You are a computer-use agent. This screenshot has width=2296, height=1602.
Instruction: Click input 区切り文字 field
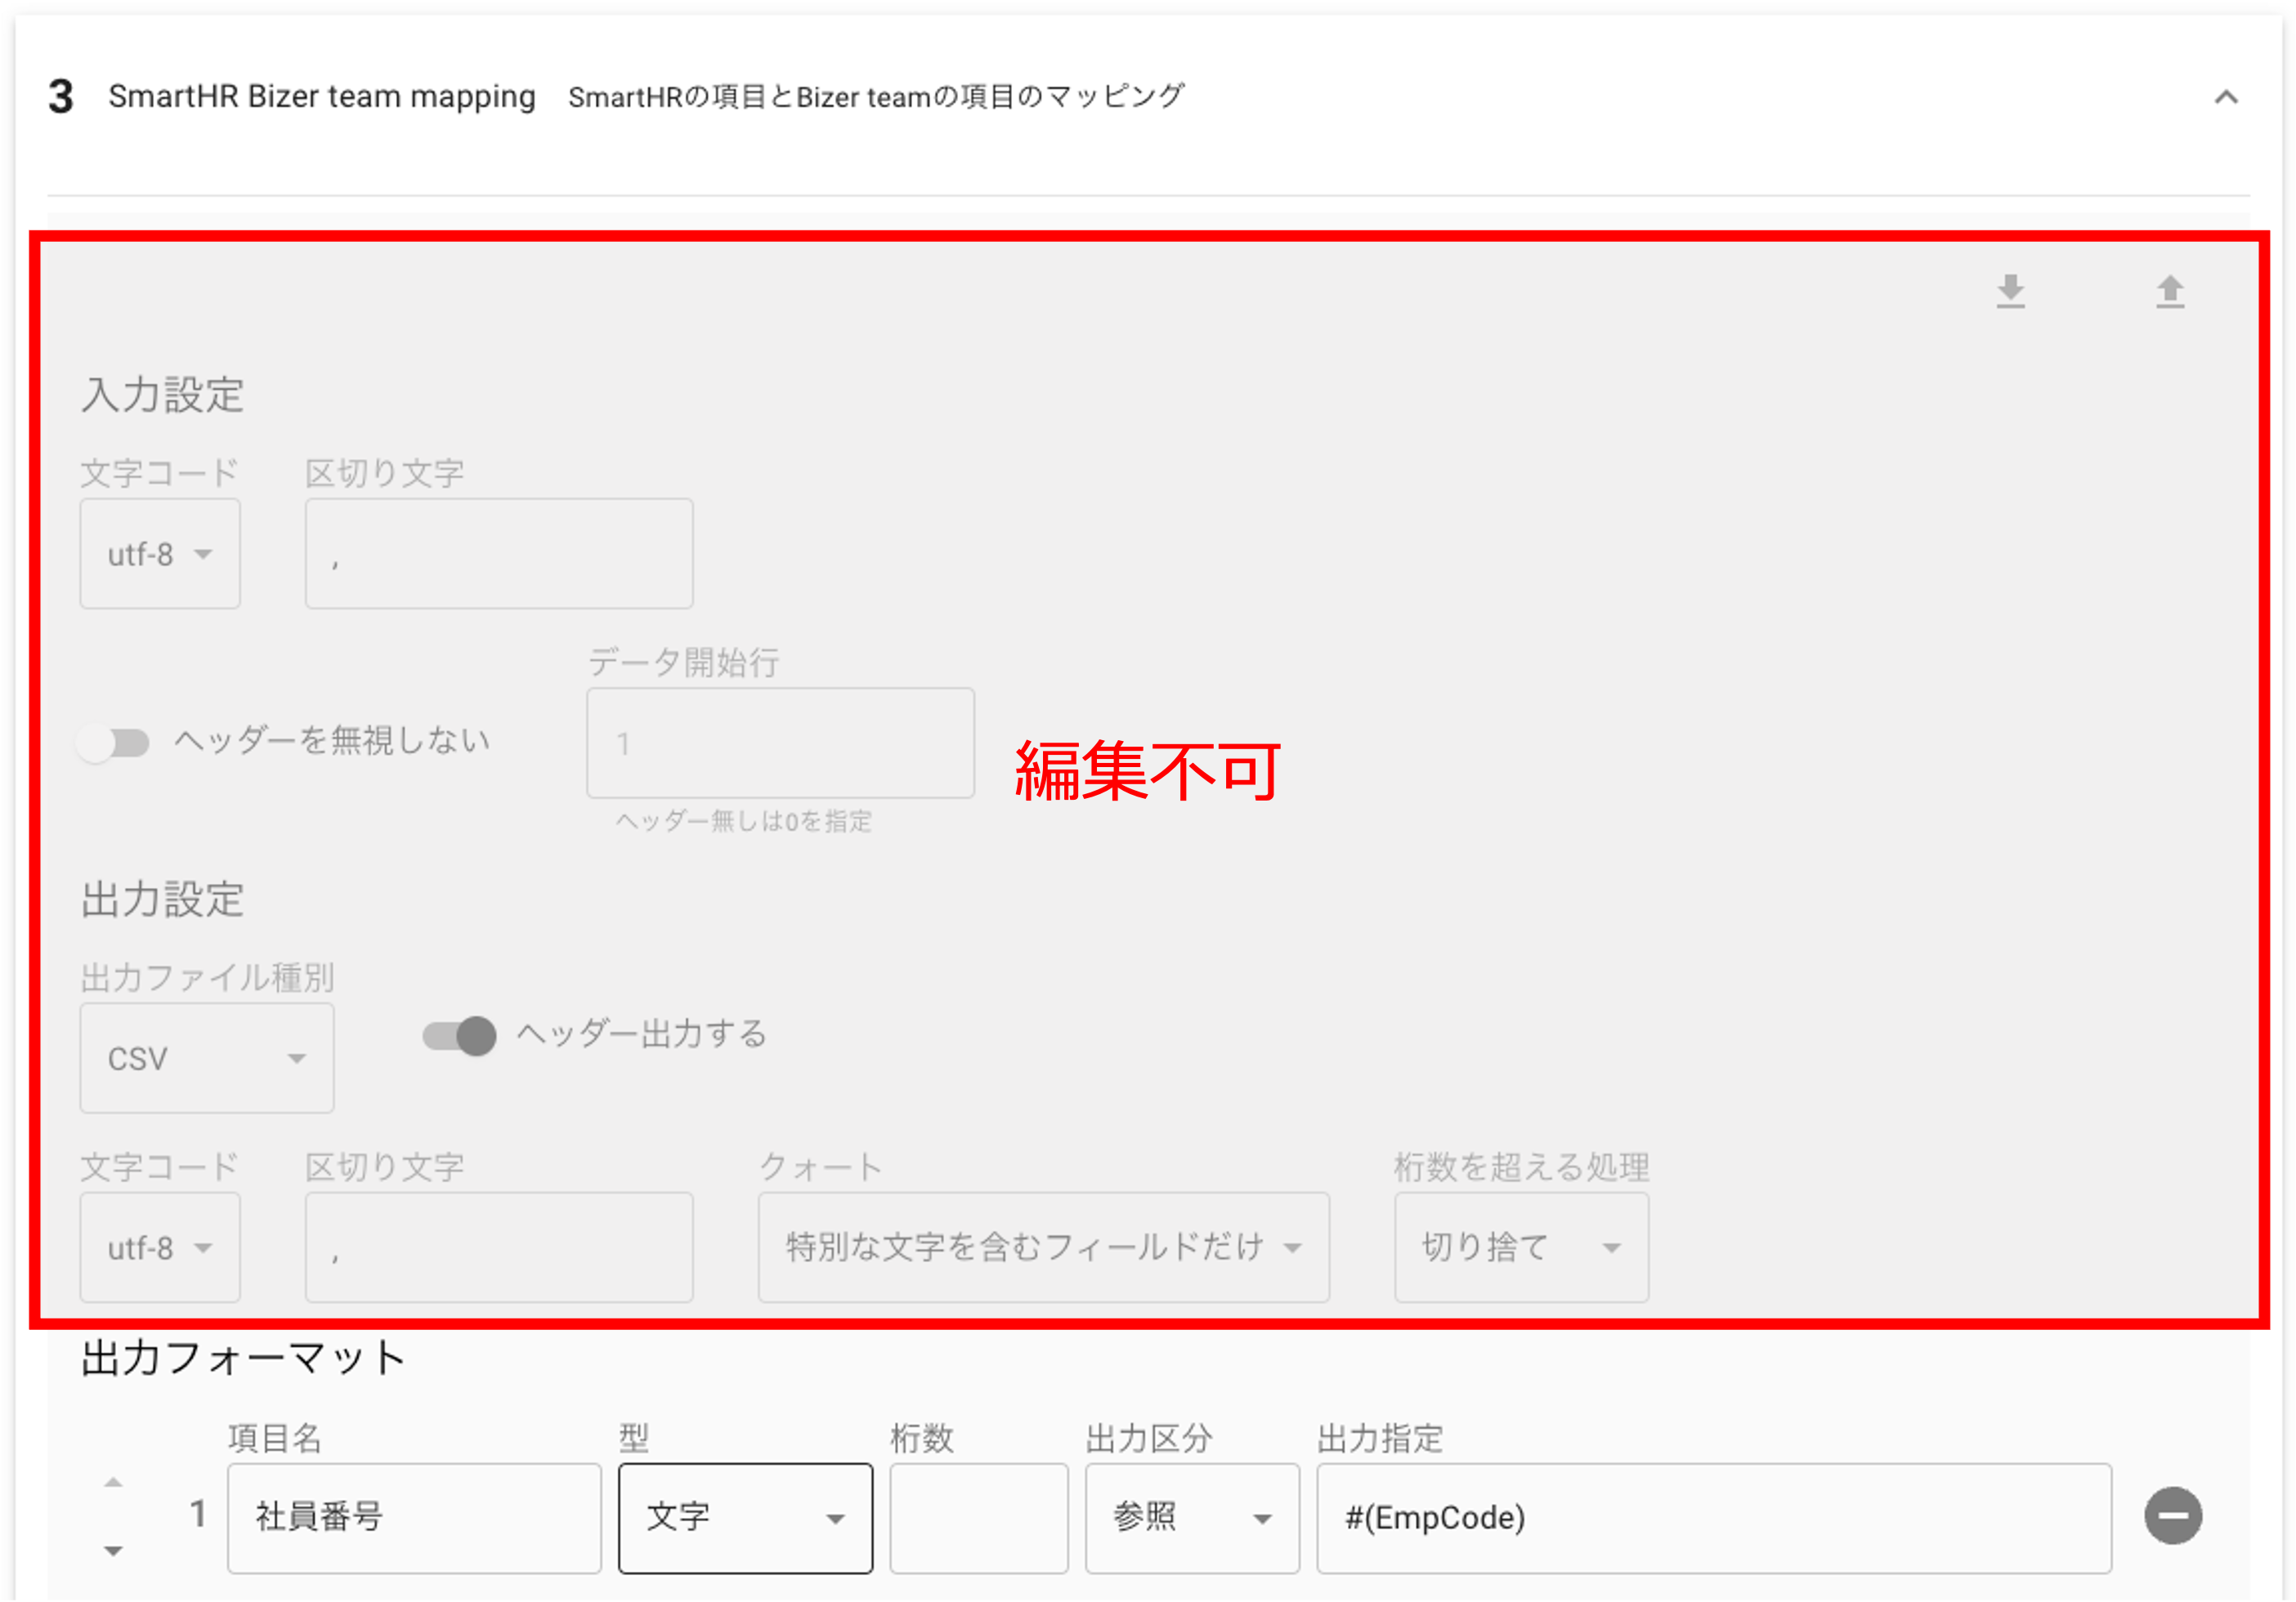(x=499, y=554)
